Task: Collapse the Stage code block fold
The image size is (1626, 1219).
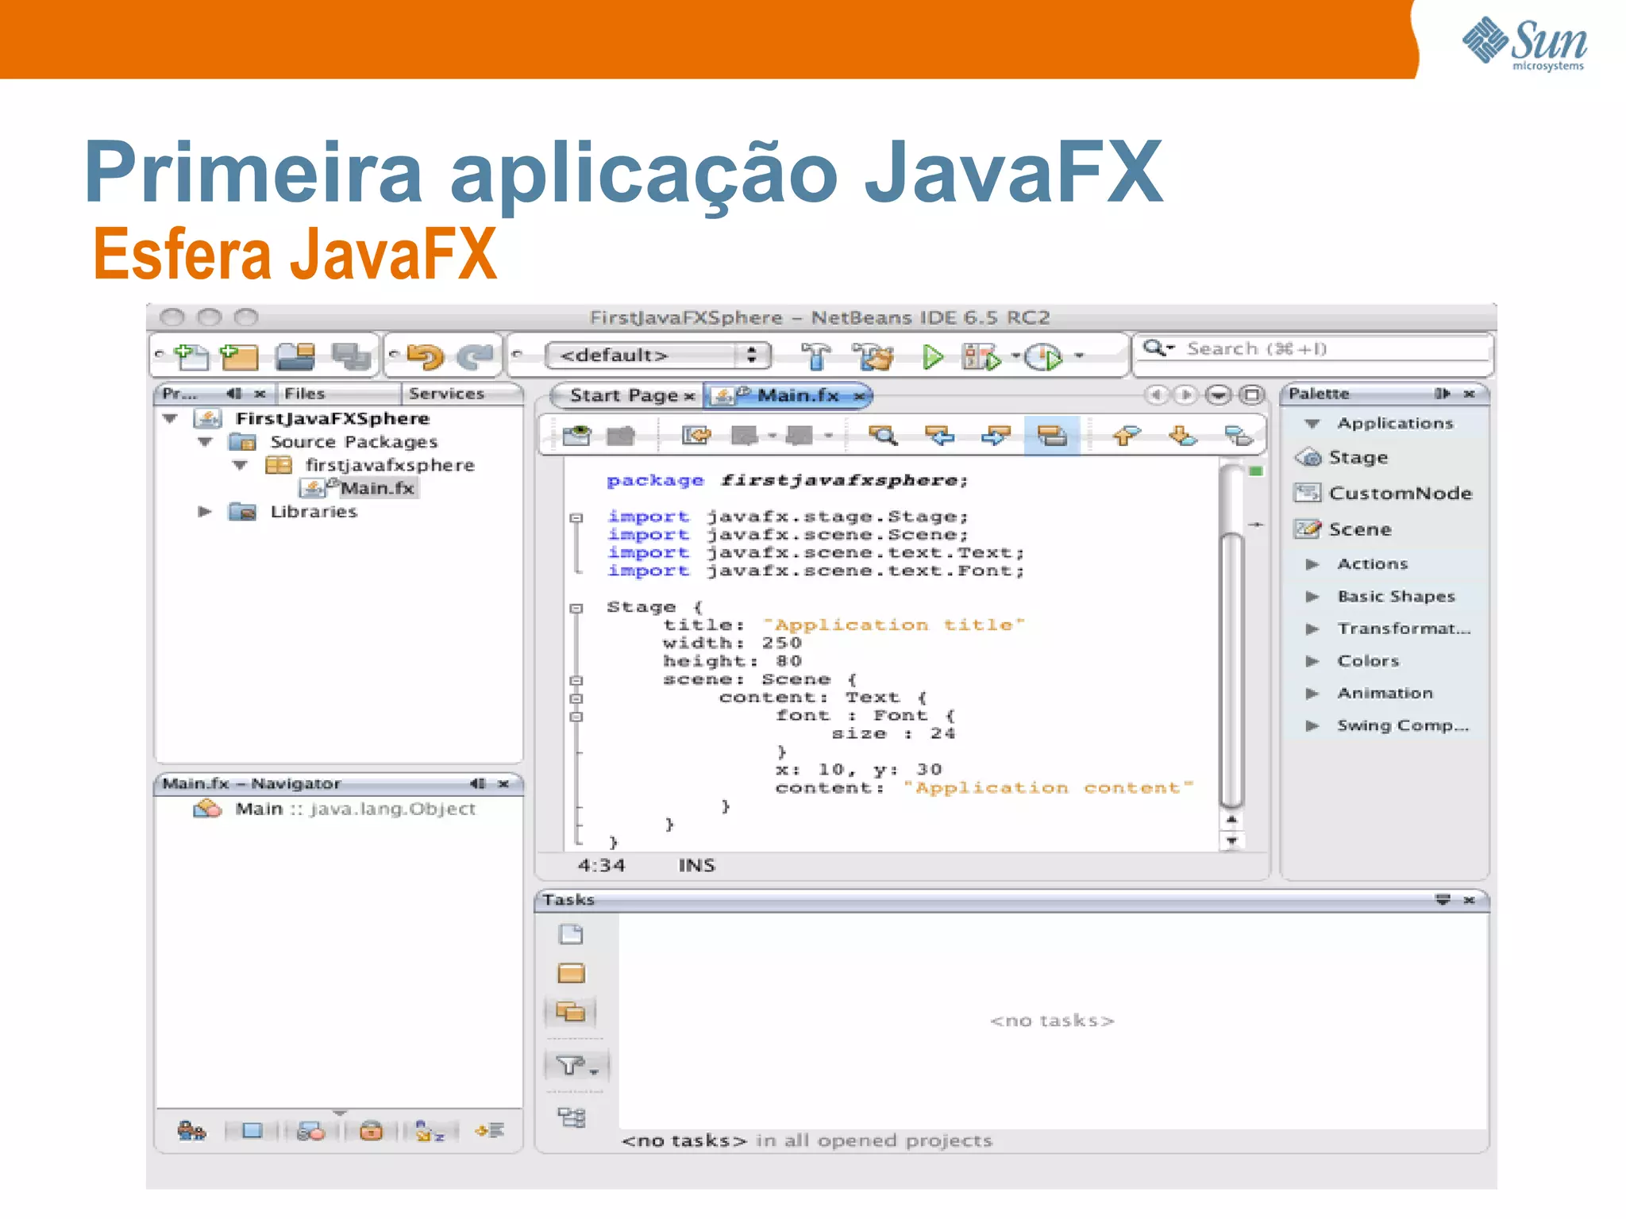Action: [576, 608]
